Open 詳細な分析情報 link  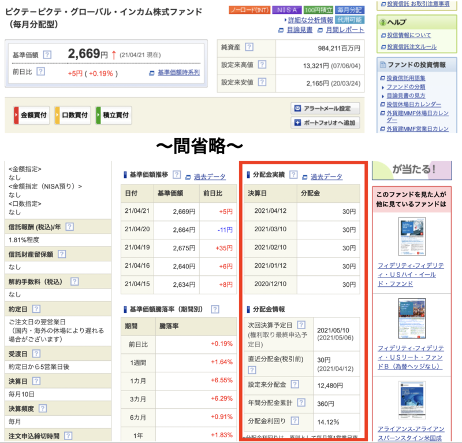(310, 20)
